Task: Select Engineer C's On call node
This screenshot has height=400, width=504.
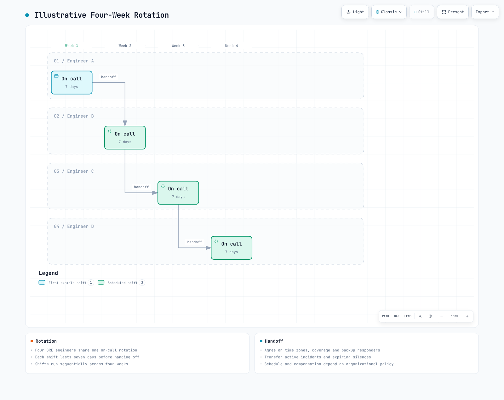Action: tap(178, 193)
